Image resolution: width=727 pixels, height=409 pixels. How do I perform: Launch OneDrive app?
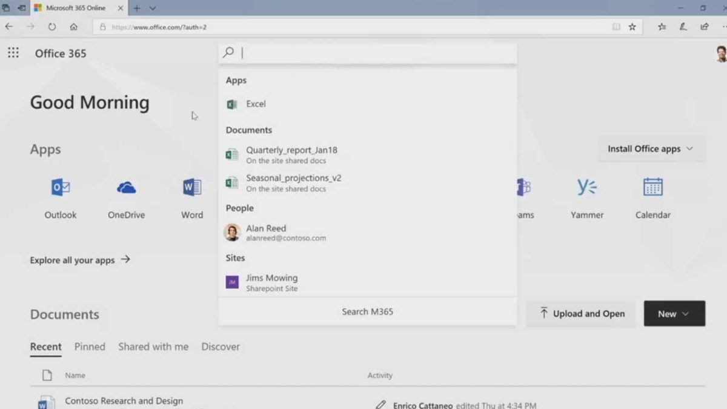point(126,198)
